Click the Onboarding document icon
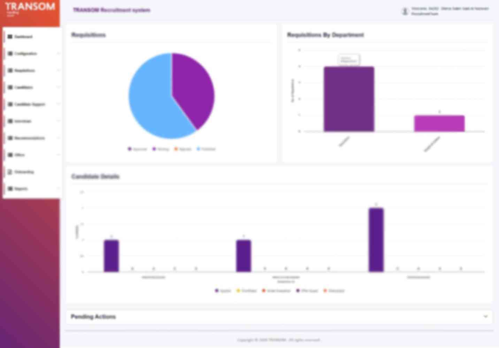Viewport: 499px width, 348px height. pyautogui.click(x=10, y=172)
